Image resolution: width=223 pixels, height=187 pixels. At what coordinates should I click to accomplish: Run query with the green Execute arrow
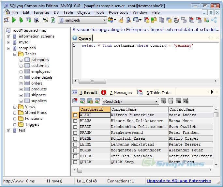click(x=14, y=20)
